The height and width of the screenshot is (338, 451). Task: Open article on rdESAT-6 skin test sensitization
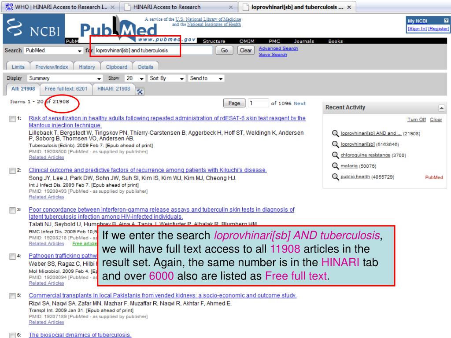click(167, 121)
